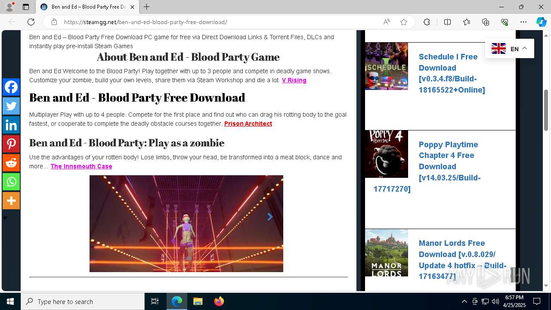The width and height of the screenshot is (551, 310).
Task: Open the Edge profile avatar
Action: coord(9,7)
